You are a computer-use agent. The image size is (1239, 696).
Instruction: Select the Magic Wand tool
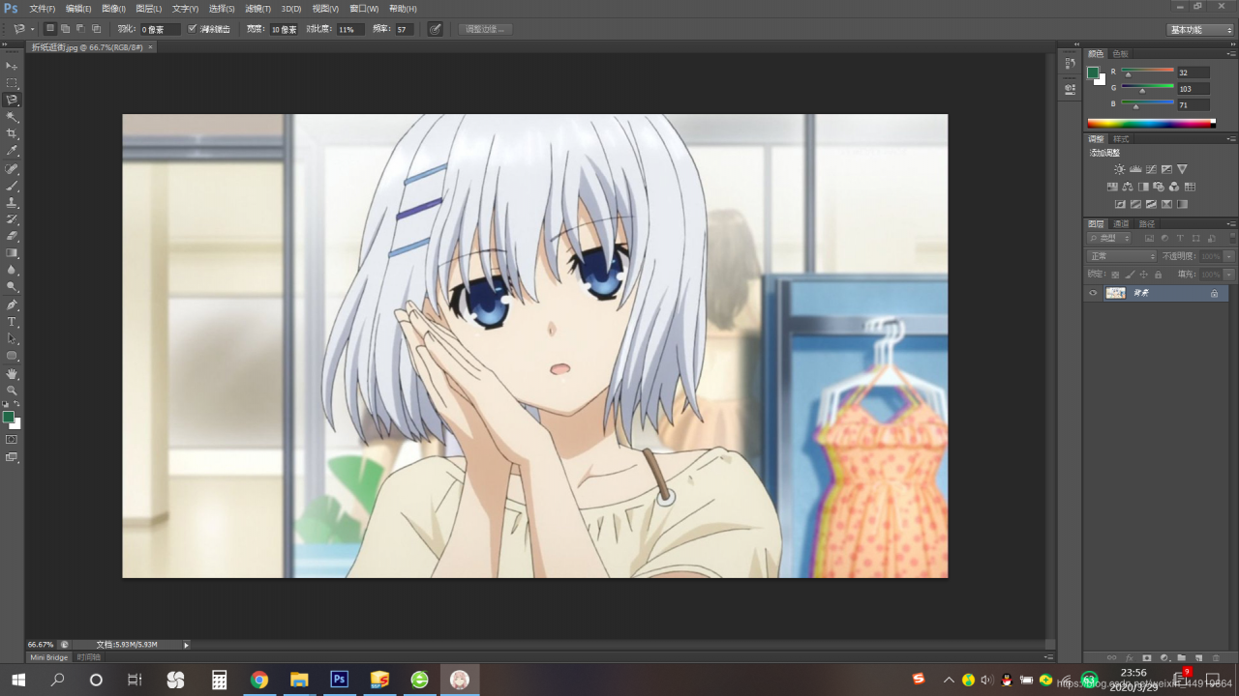click(12, 117)
